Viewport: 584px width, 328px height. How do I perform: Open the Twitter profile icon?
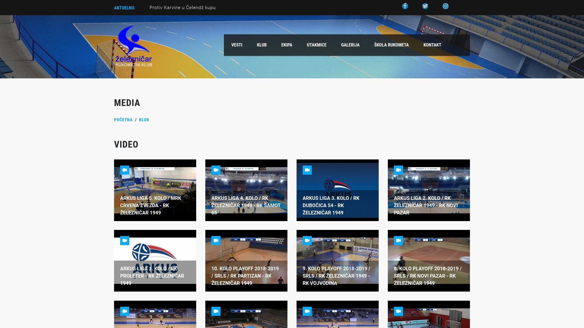(x=425, y=6)
